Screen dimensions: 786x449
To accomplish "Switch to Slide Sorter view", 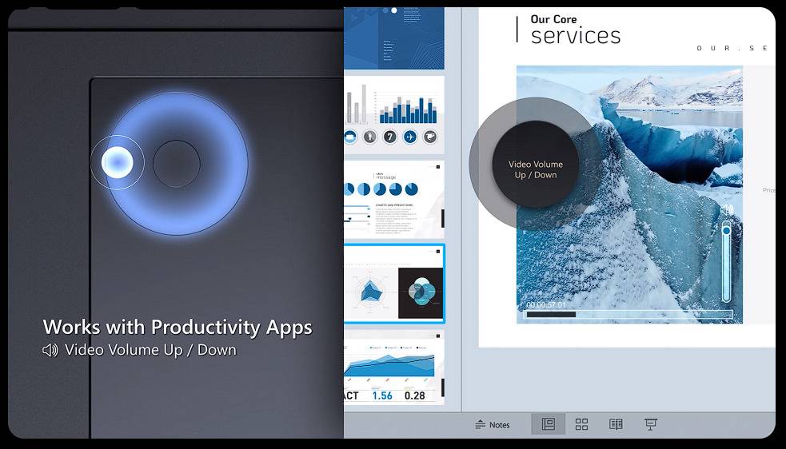I will 582,424.
